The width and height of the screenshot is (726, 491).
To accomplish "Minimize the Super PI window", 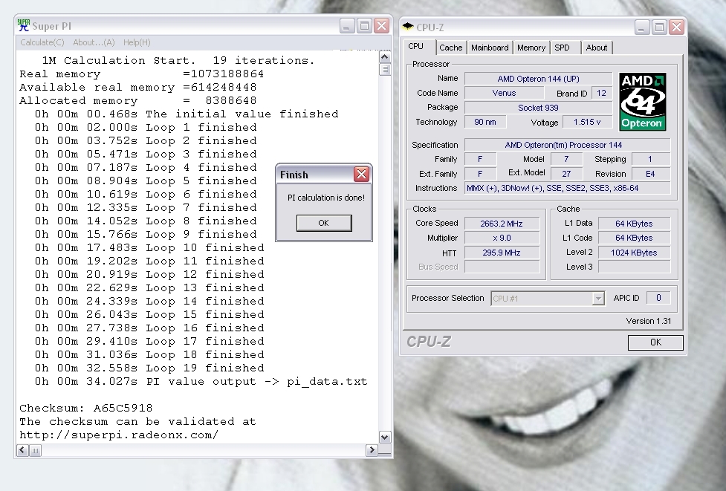I will pos(347,26).
